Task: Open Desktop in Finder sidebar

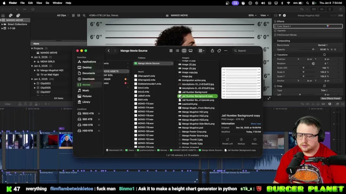Action: tap(87, 67)
